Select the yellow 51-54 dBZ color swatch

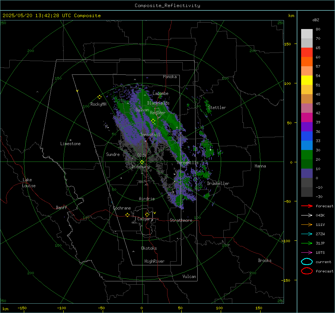pyautogui.click(x=307, y=80)
